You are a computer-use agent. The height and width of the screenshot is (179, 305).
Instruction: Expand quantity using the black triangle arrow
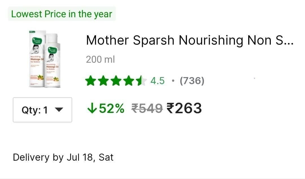click(59, 110)
